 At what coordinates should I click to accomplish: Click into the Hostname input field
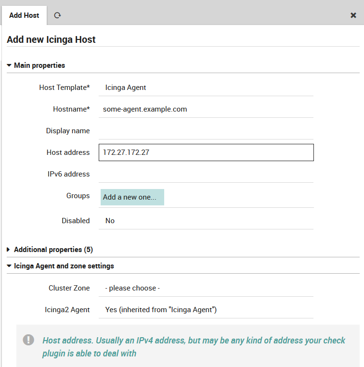coord(206,109)
